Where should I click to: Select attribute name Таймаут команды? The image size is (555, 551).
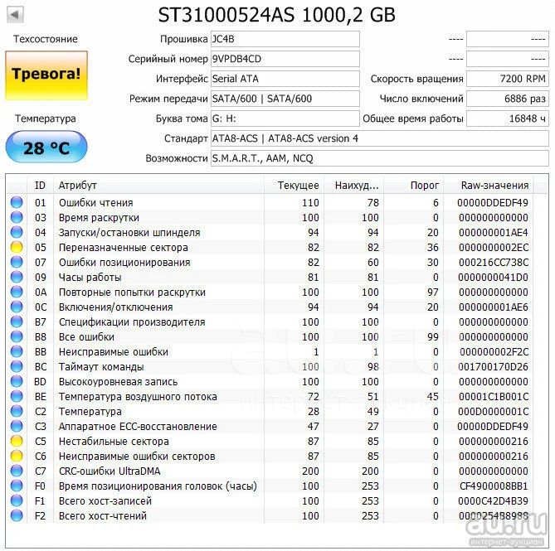coord(101,367)
